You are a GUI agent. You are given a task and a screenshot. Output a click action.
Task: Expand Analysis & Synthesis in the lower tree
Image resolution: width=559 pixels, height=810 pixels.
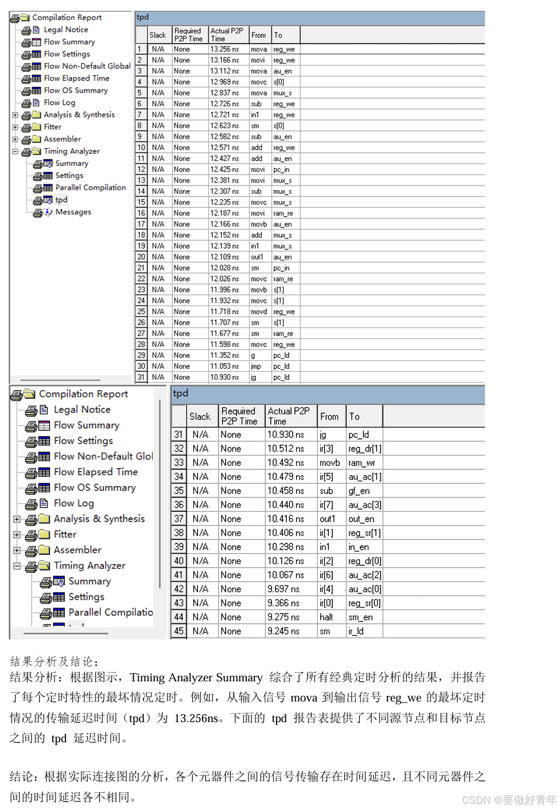[17, 519]
